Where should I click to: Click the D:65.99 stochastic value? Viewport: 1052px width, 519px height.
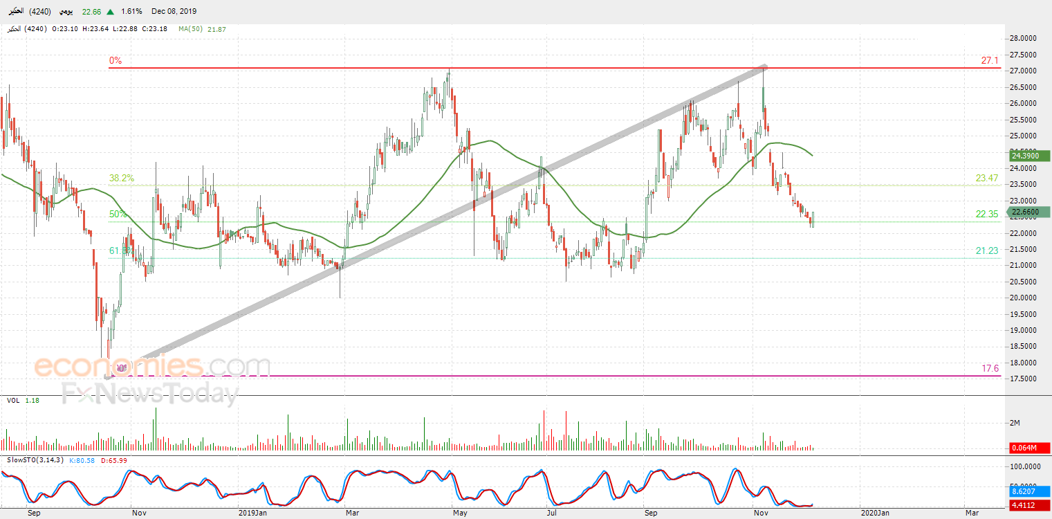[114, 459]
